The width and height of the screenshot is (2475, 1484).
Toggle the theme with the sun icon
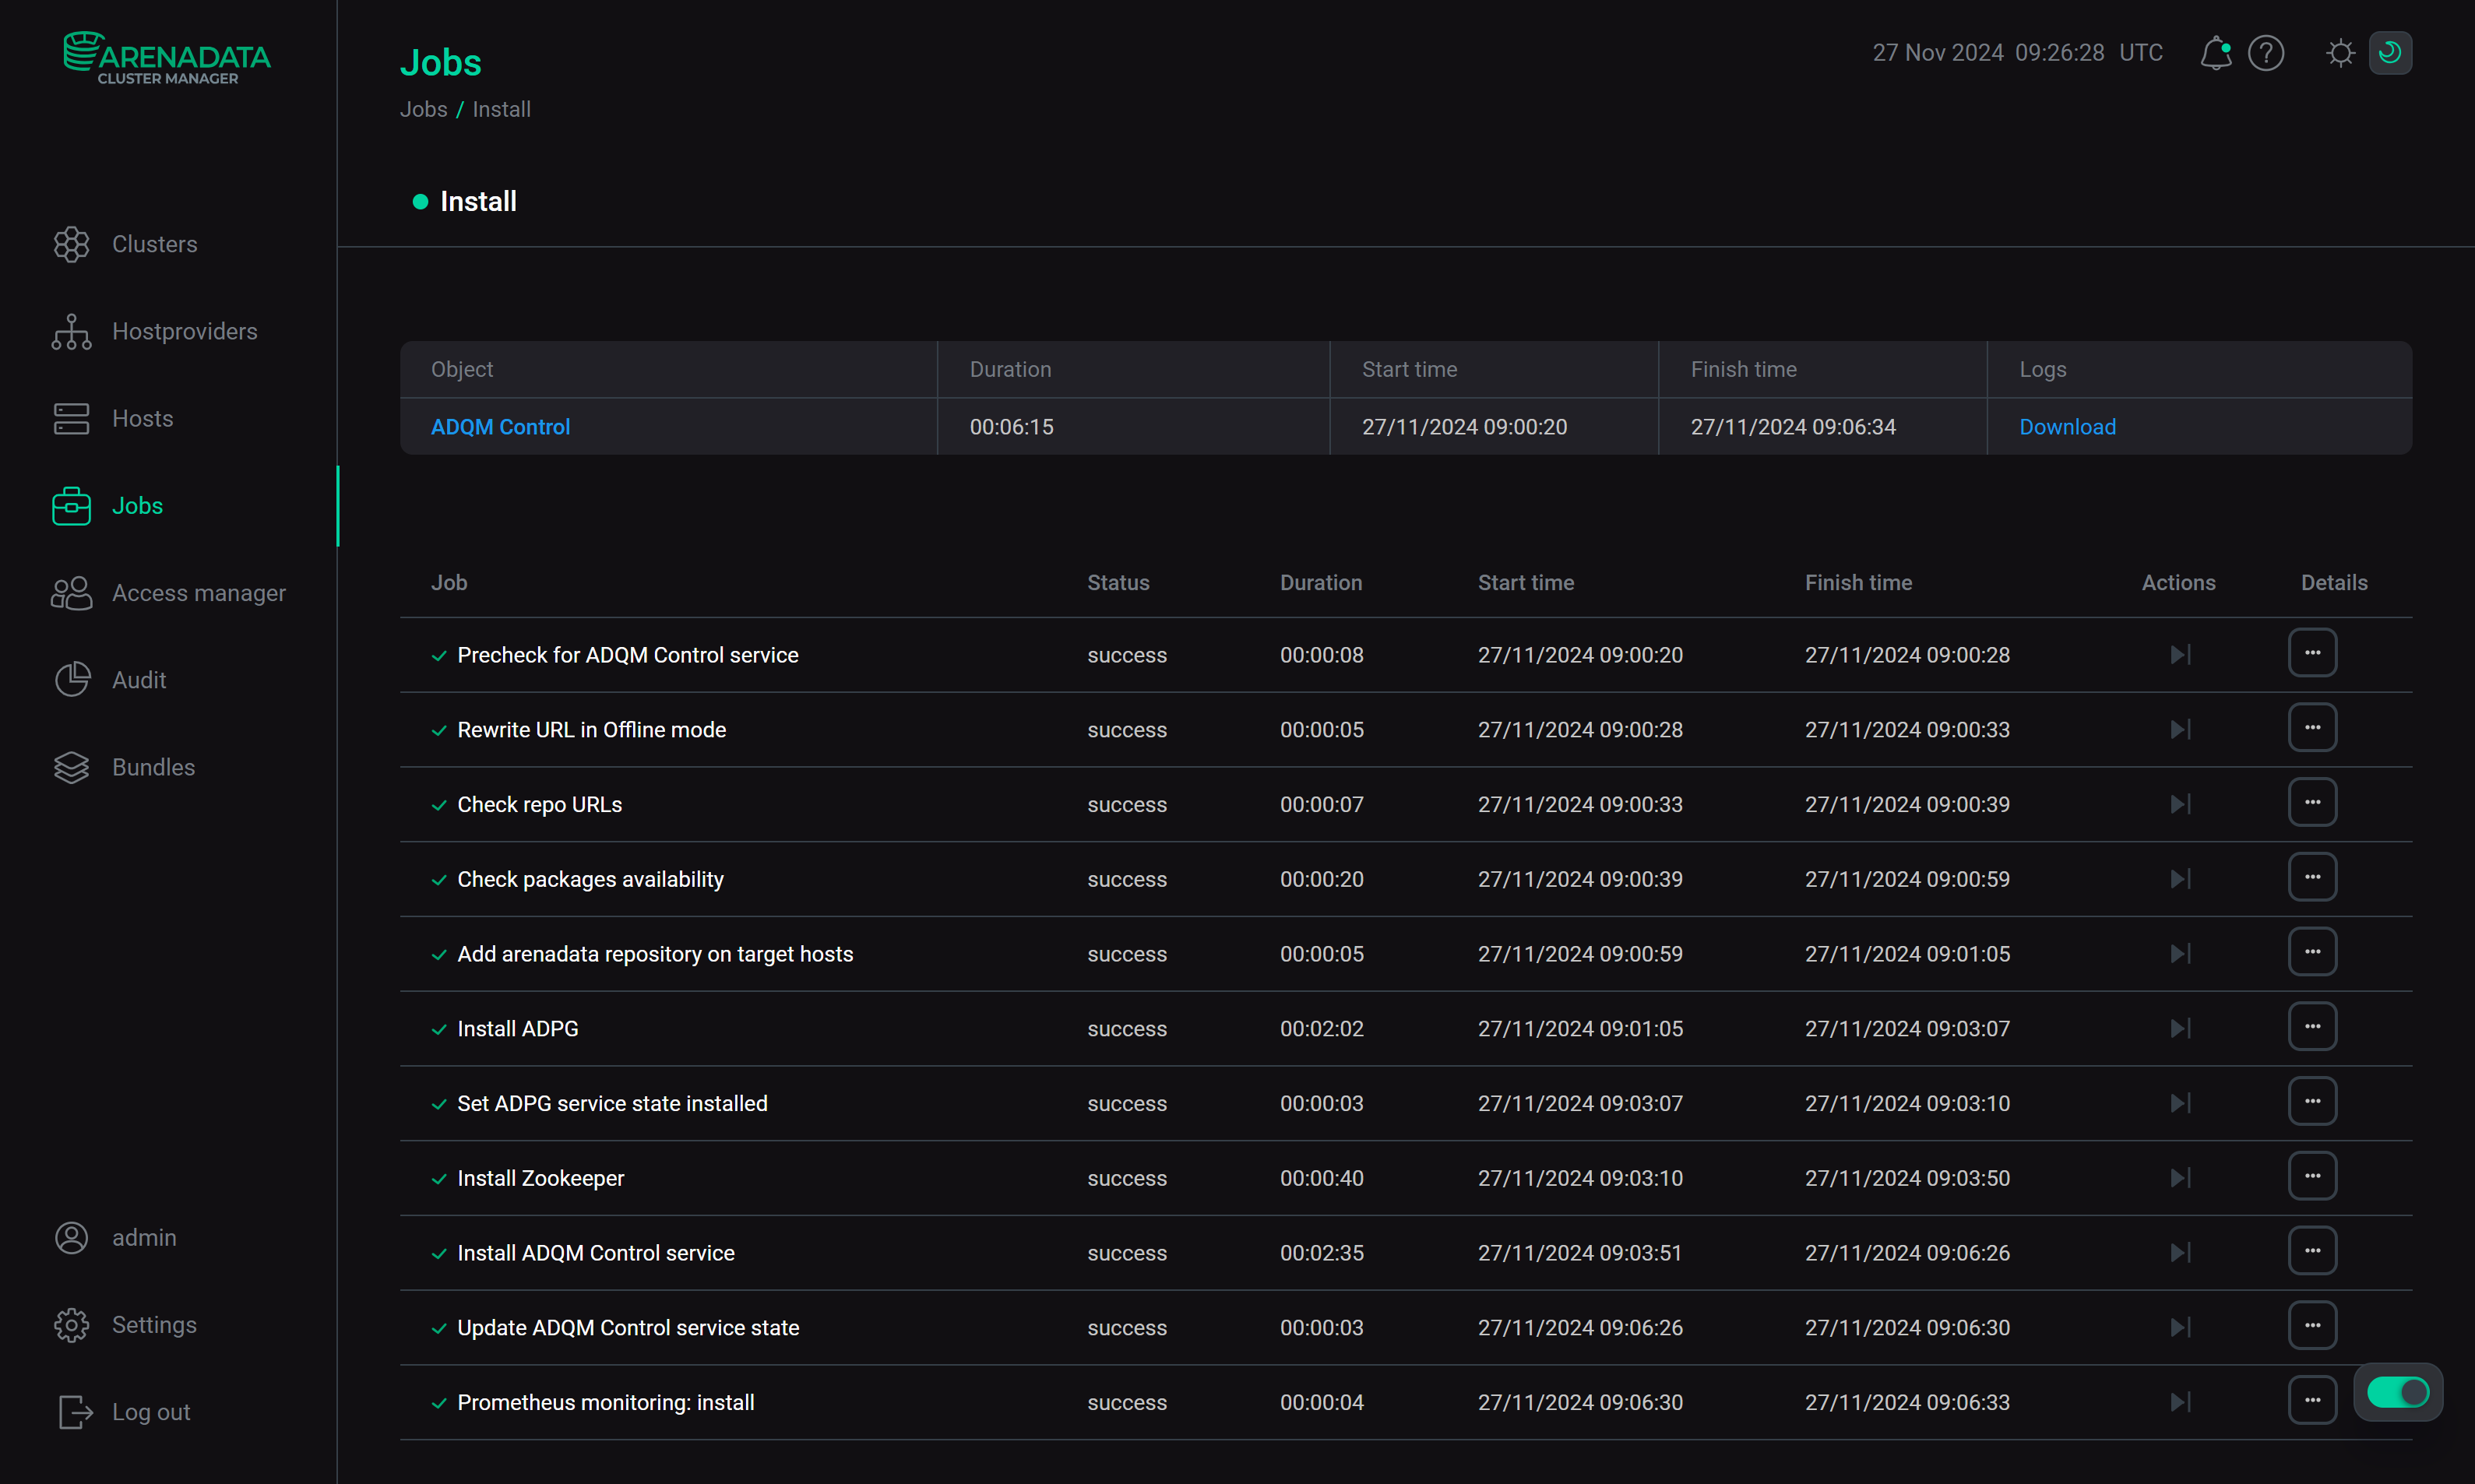[2339, 53]
